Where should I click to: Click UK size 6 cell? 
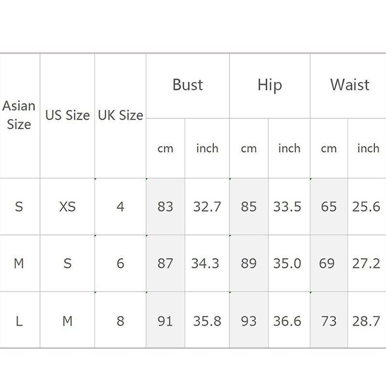(x=121, y=263)
